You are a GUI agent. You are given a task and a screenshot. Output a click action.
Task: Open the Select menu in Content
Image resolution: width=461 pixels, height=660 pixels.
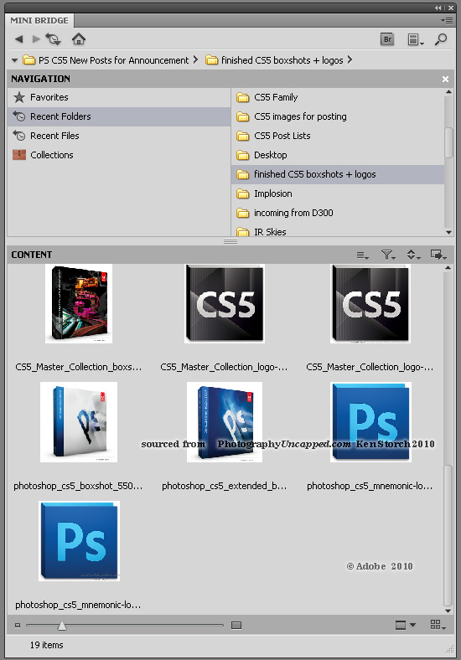[x=362, y=255]
